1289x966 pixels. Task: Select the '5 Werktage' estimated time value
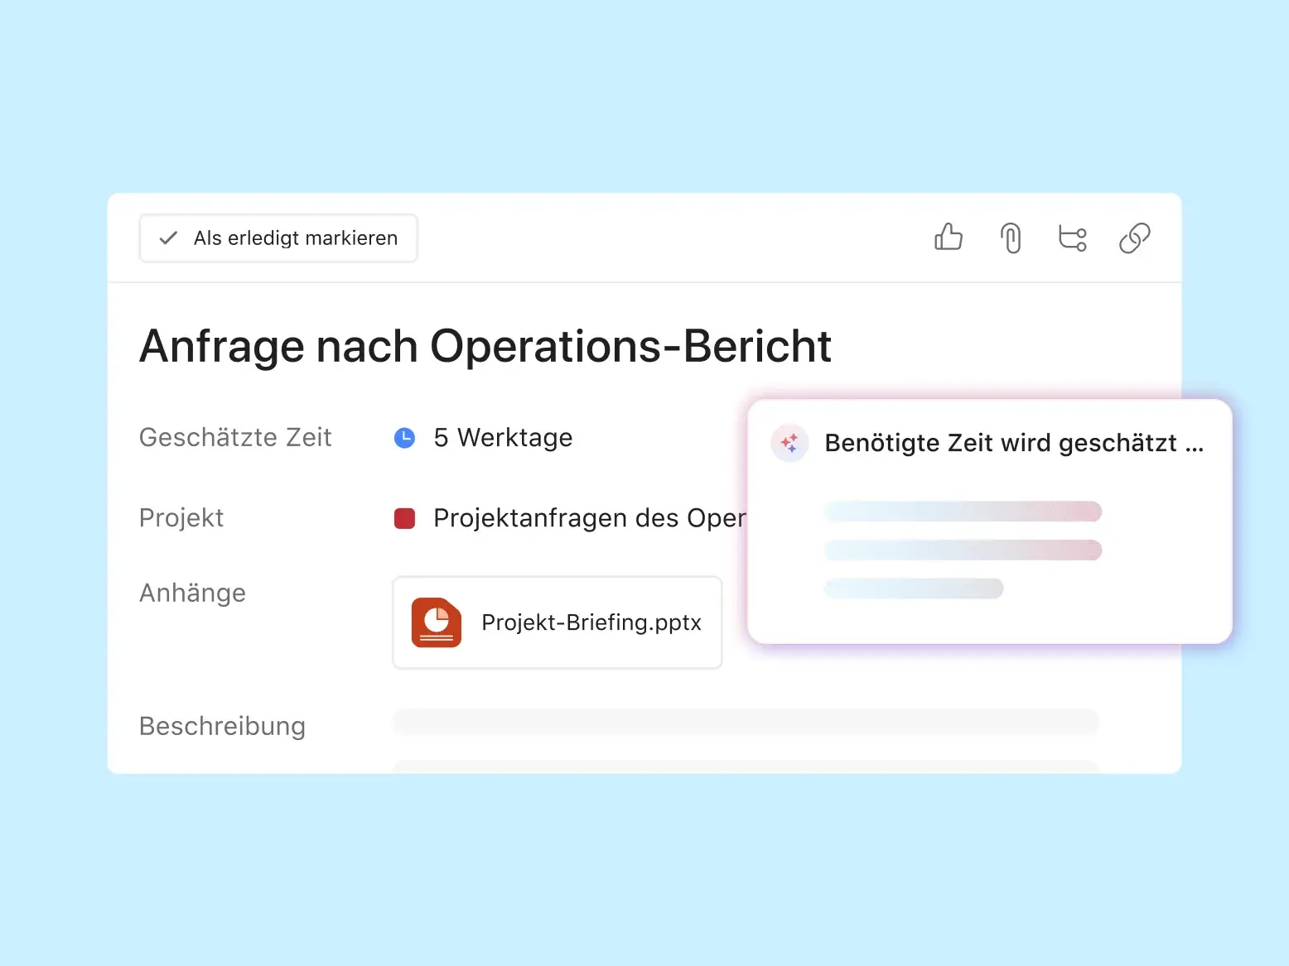[x=503, y=438]
